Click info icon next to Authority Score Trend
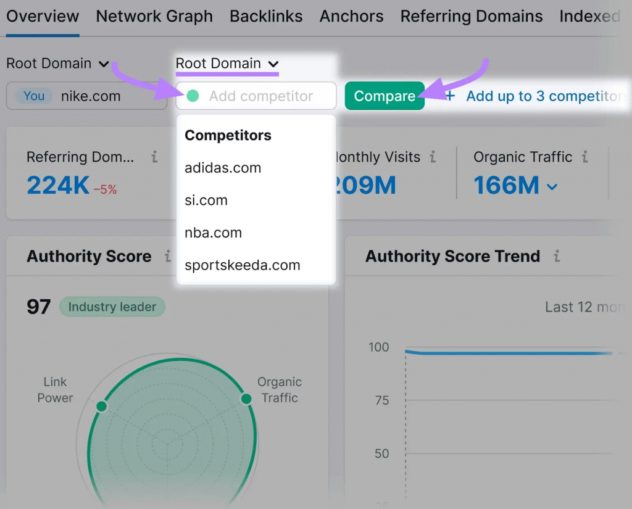 pos(557,256)
